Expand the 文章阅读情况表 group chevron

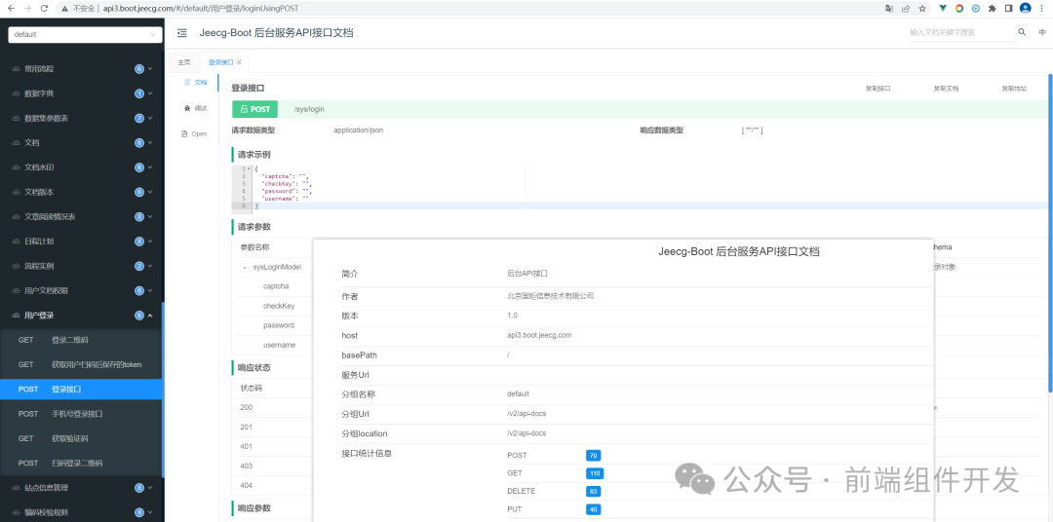(150, 217)
